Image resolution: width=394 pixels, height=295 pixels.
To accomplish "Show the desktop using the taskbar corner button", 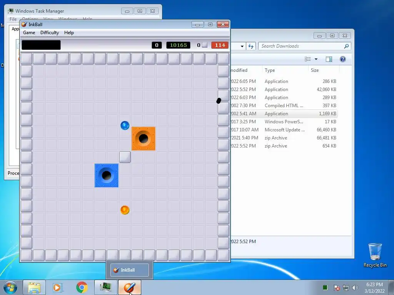I will tap(391, 287).
